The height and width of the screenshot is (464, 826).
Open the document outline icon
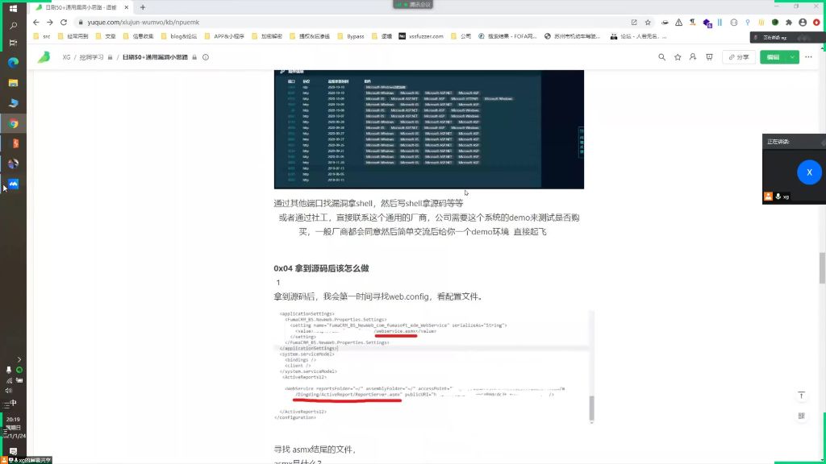click(x=801, y=416)
